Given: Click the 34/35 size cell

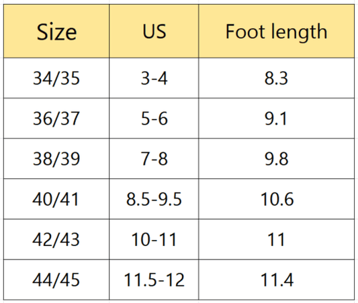Looking at the screenshot, I should tap(56, 78).
